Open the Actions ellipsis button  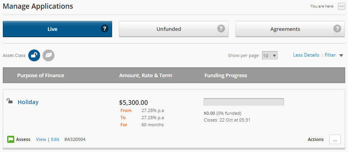coord(335,139)
